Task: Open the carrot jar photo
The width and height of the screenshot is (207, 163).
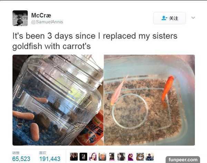Action: 58,100
